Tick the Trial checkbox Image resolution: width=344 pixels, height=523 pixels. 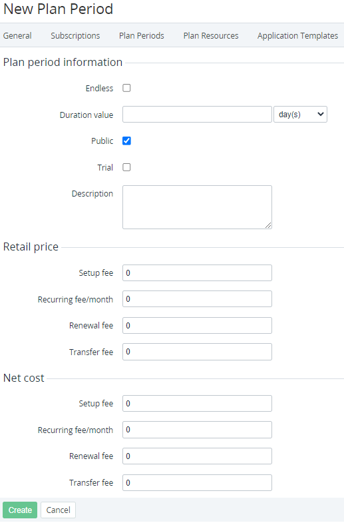(126, 167)
